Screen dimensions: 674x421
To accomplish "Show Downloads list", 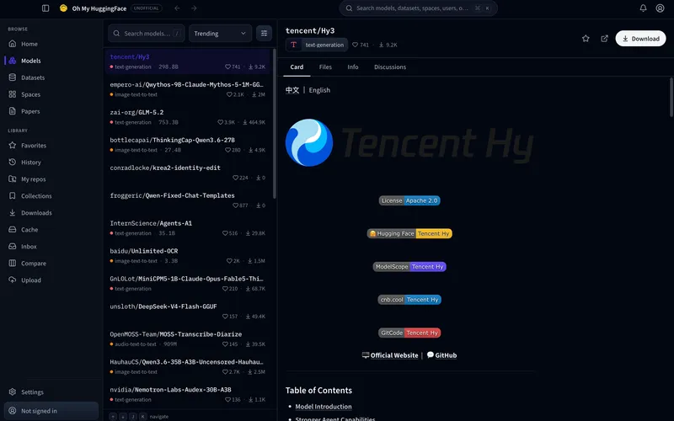I will pos(51,212).
